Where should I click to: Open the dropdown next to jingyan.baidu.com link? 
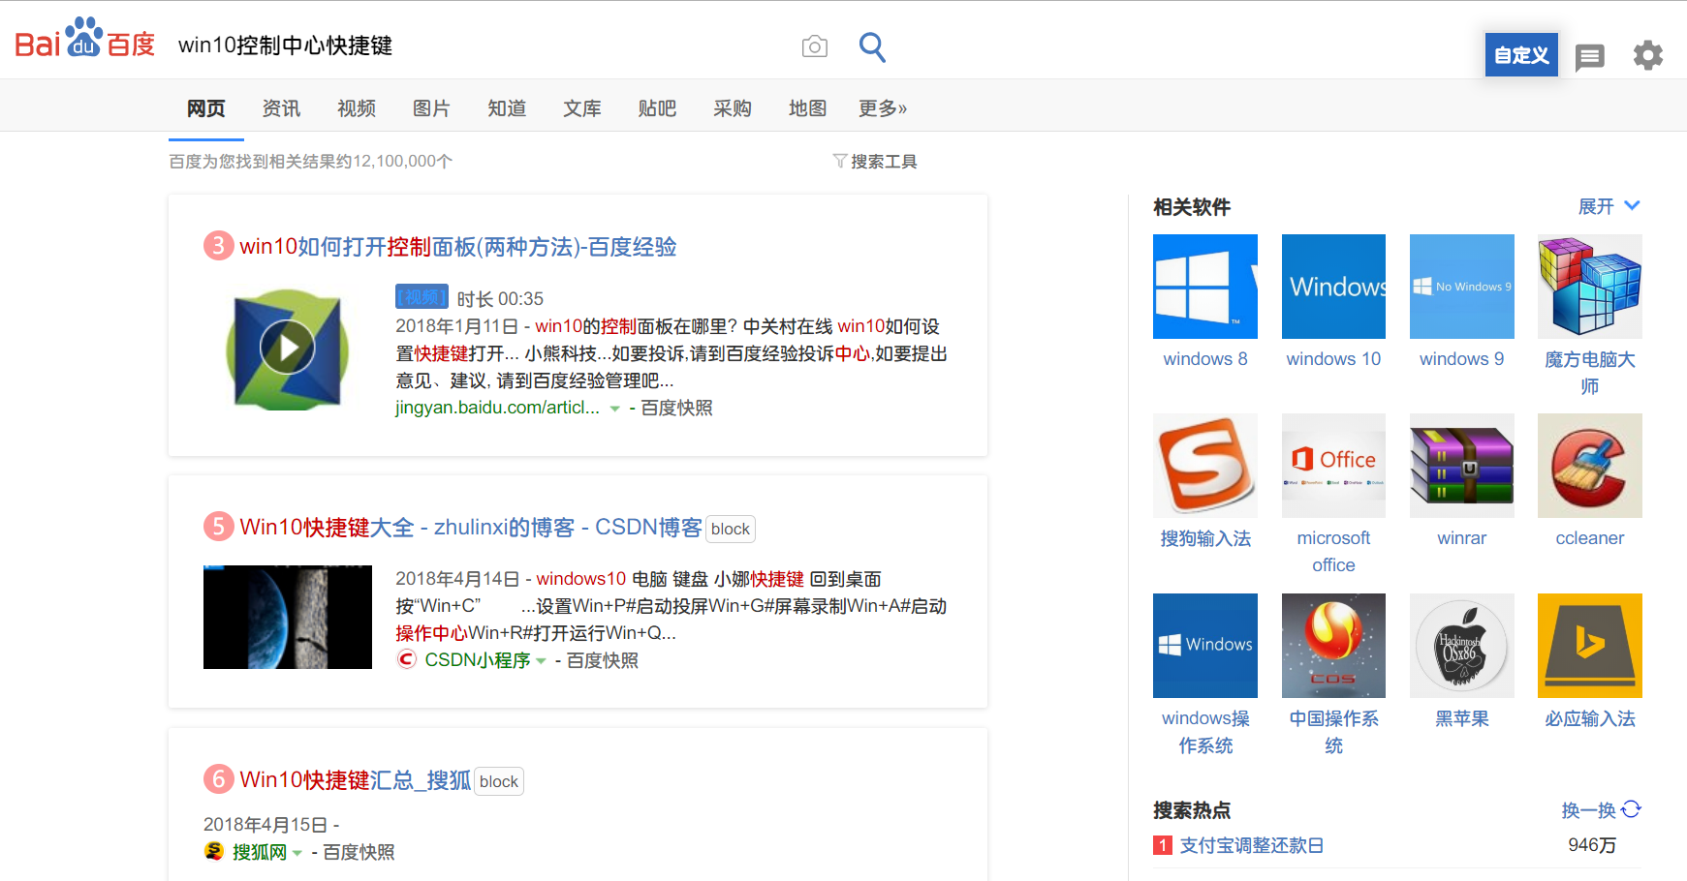tap(615, 408)
